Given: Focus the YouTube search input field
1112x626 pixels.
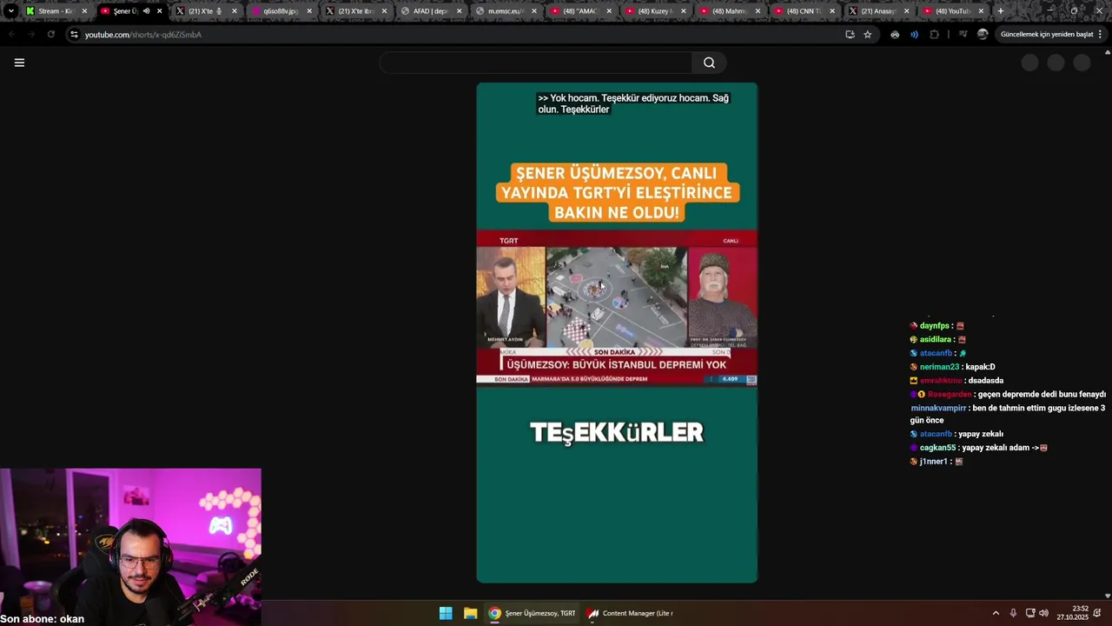Looking at the screenshot, I should tap(536, 63).
